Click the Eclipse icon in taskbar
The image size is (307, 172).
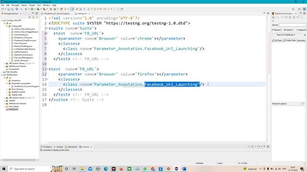point(176,169)
